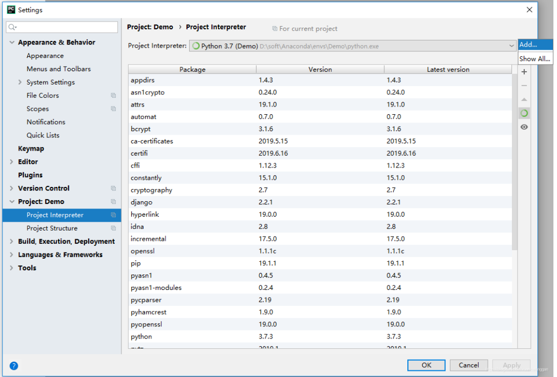
Task: Click the copy icon beside Project Structure
Action: point(114,228)
